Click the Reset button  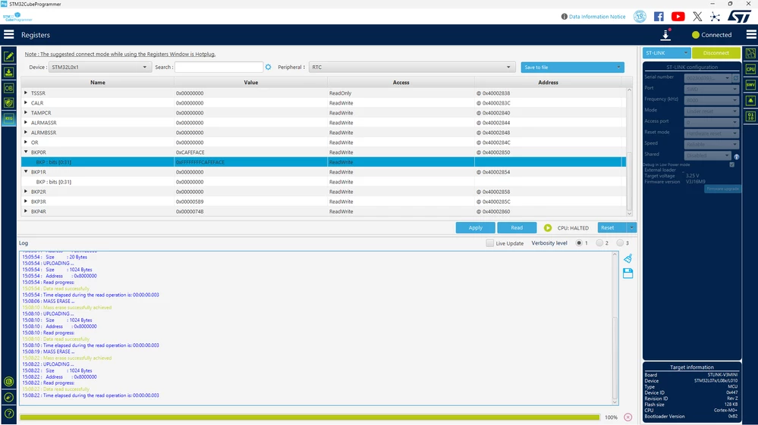click(x=612, y=228)
